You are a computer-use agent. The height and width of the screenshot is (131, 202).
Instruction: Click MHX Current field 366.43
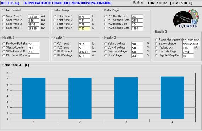pyautogui.click(x=84, y=52)
